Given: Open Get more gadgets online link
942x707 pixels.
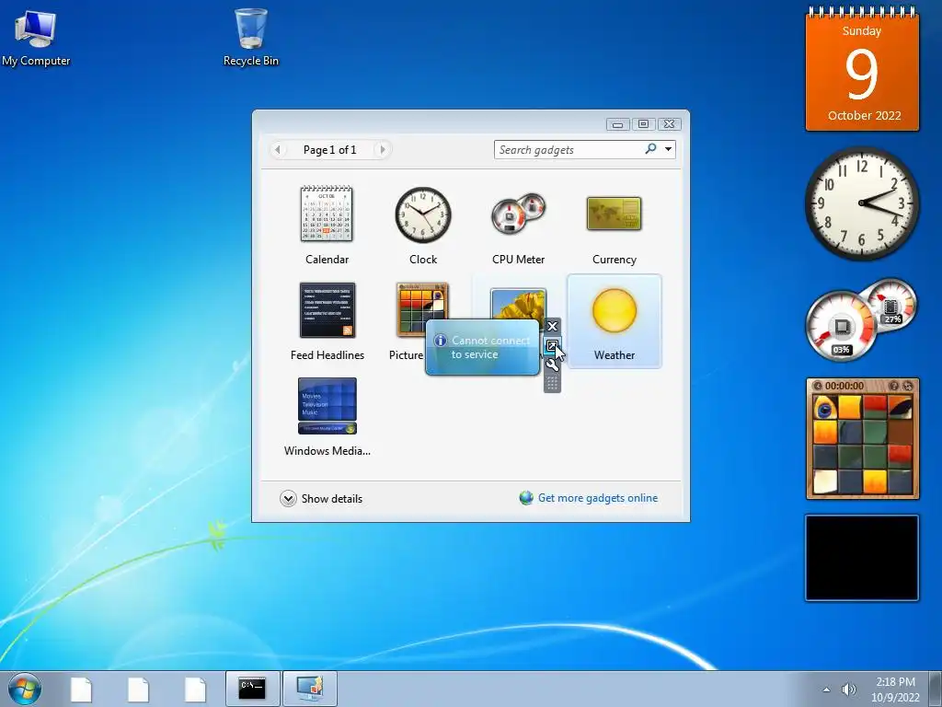Looking at the screenshot, I should pos(598,498).
